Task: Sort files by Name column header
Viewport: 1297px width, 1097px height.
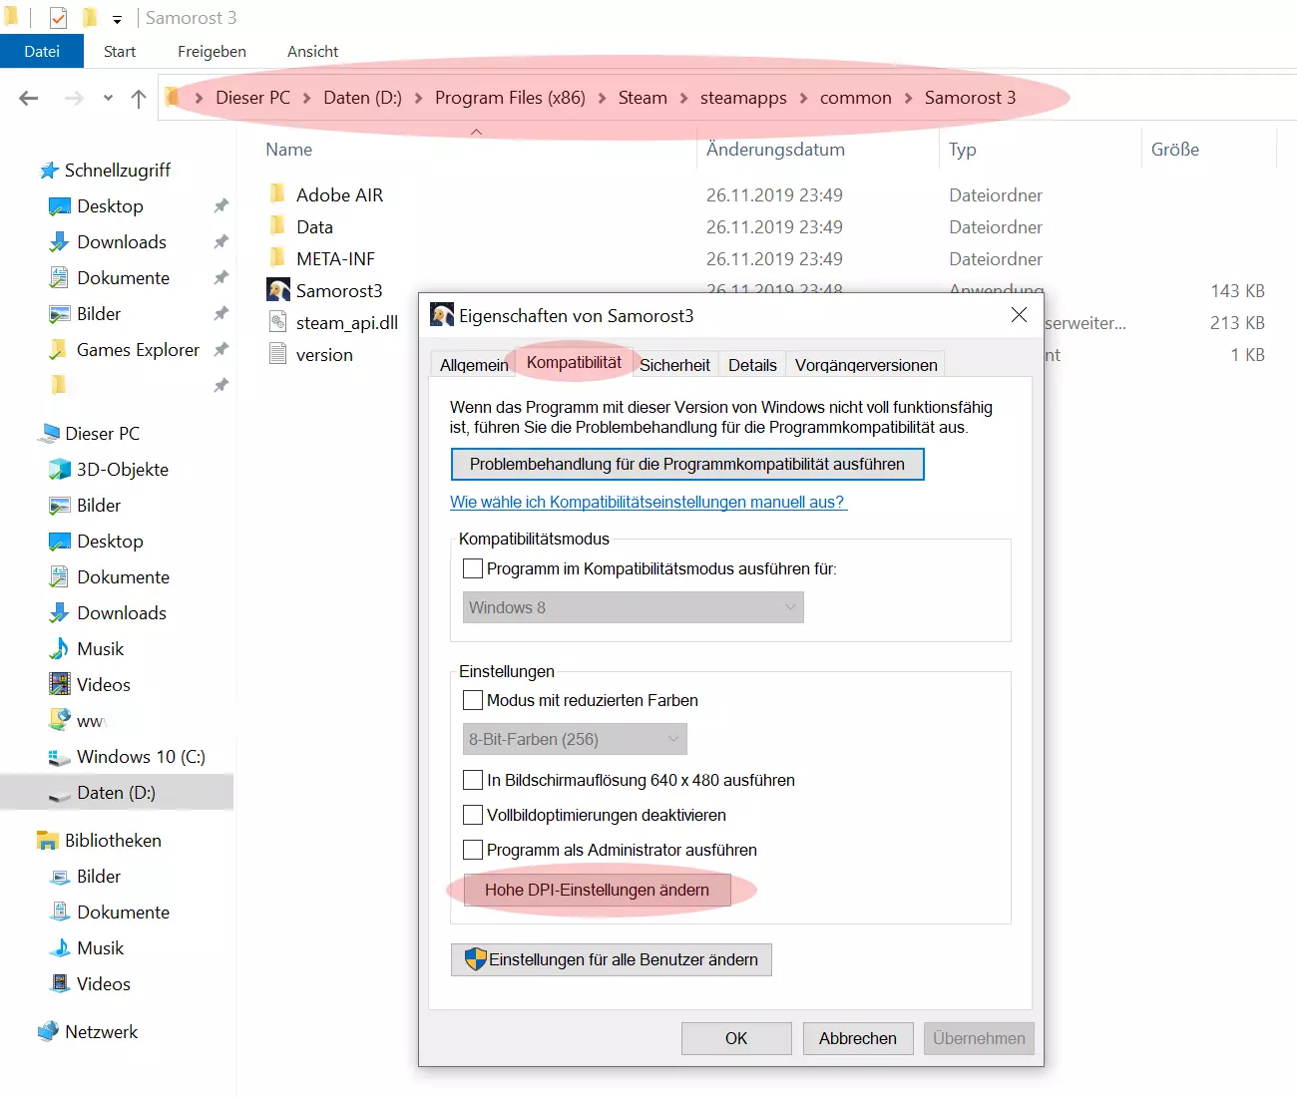Action: (x=289, y=150)
